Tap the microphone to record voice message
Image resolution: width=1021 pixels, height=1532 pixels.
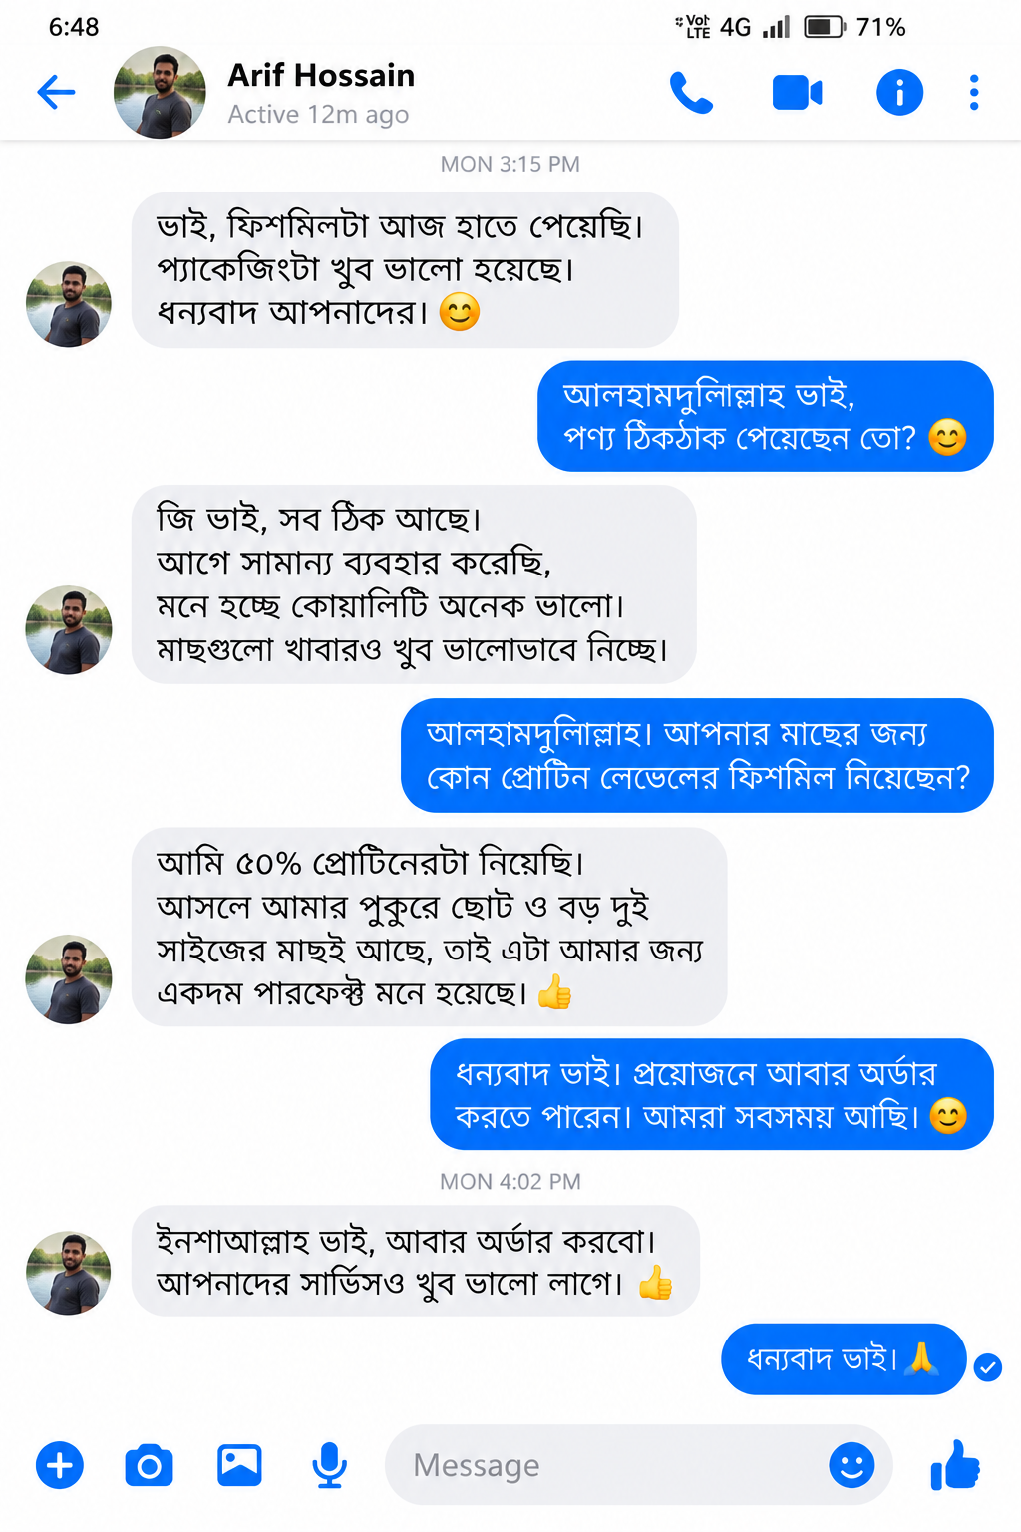329,1465
